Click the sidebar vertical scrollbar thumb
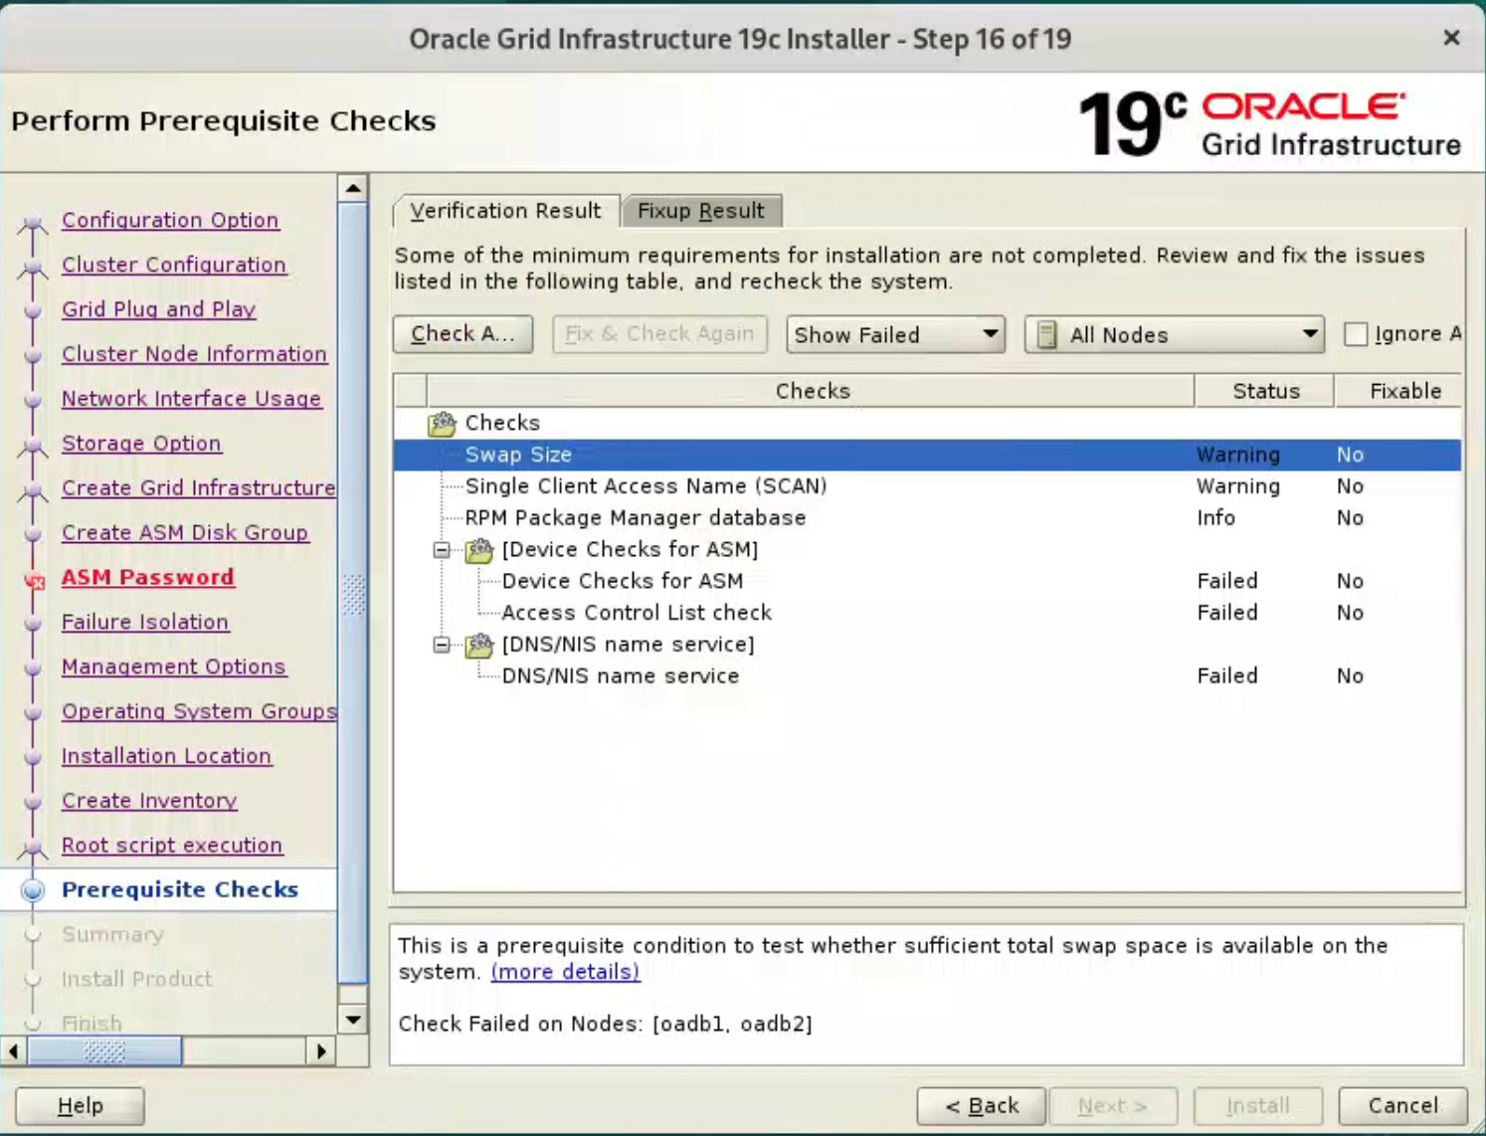Image resolution: width=1486 pixels, height=1136 pixels. [x=353, y=593]
